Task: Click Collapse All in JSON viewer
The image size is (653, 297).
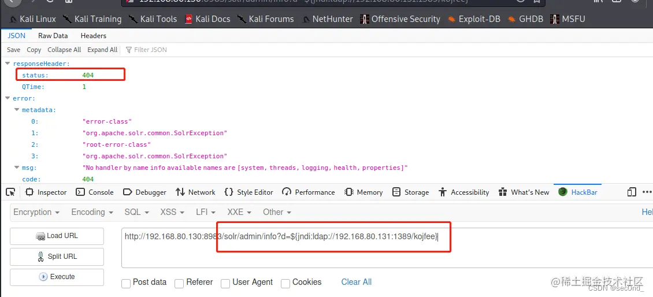Action: [x=64, y=50]
